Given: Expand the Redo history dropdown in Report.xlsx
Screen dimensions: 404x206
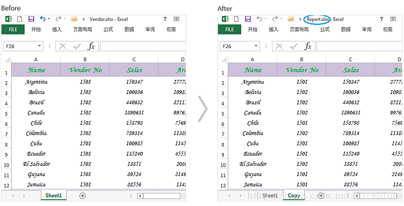Looking at the screenshot, I should [281, 19].
